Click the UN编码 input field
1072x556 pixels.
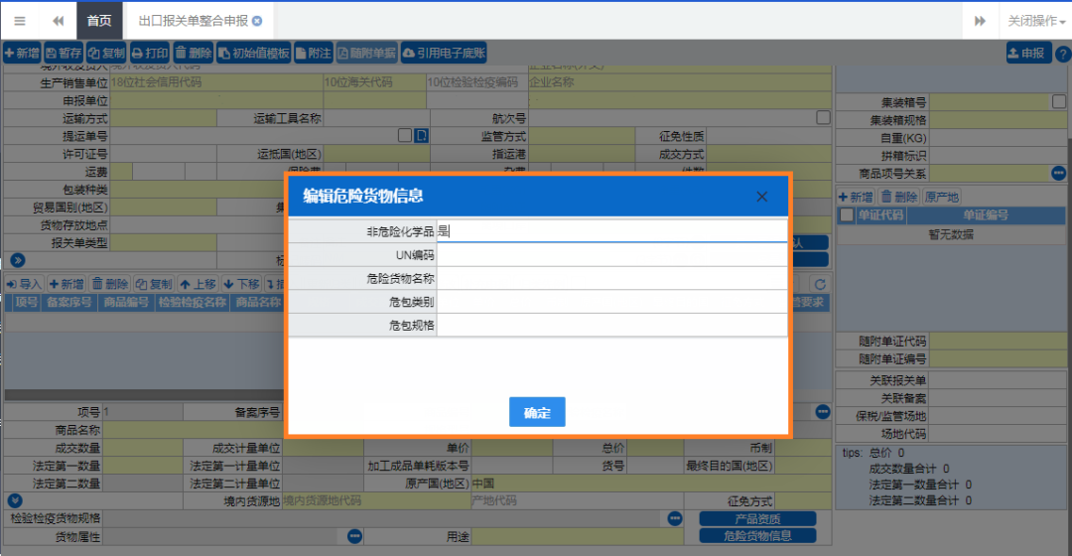click(x=611, y=255)
